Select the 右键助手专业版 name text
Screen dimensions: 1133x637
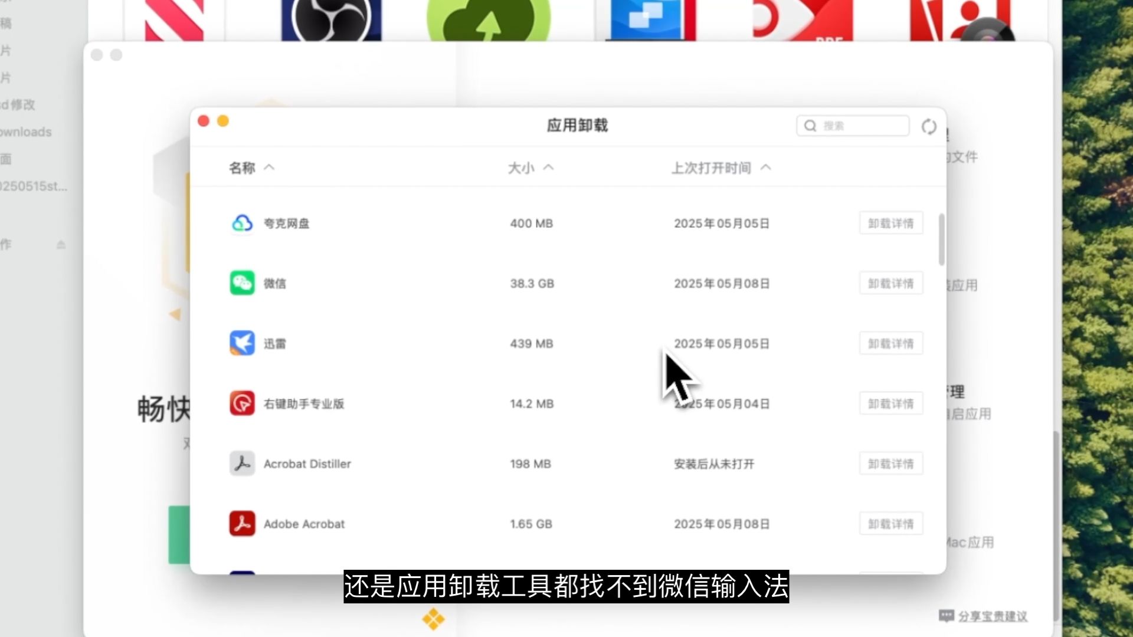point(304,403)
